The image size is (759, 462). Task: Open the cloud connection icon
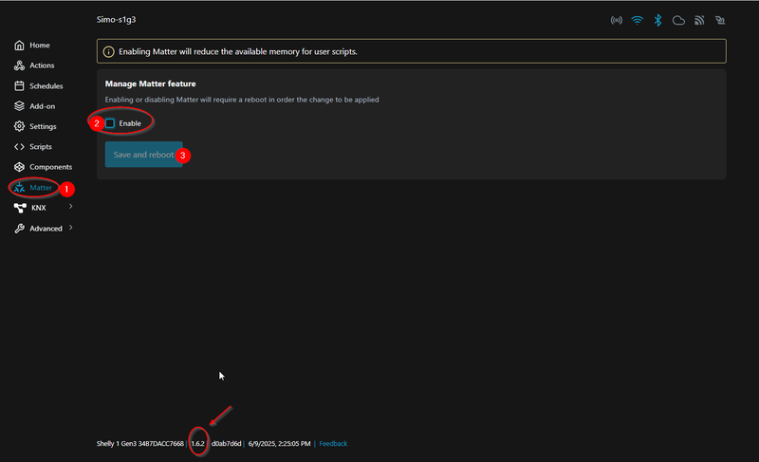coord(678,20)
